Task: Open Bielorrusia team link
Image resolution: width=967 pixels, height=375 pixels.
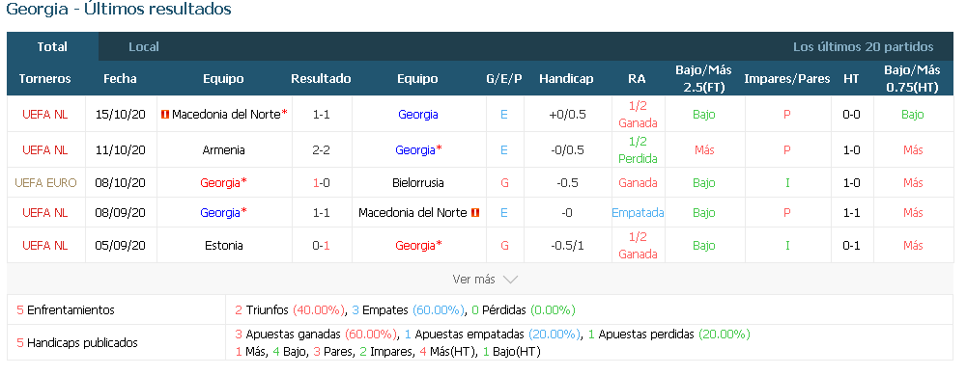Action: click(417, 183)
